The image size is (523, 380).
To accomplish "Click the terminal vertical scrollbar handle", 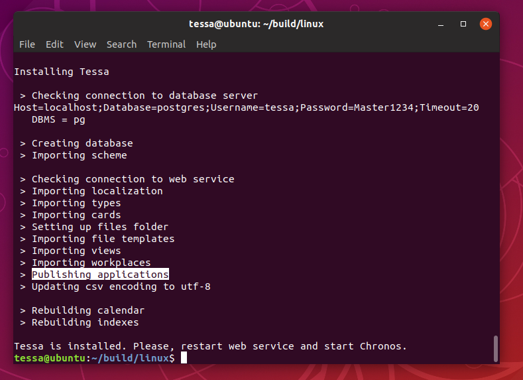I will click(x=496, y=349).
